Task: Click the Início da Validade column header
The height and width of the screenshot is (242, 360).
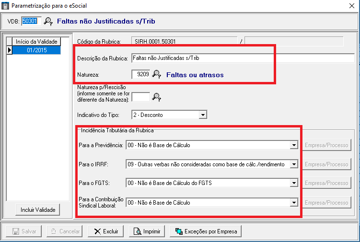Action: (x=36, y=42)
